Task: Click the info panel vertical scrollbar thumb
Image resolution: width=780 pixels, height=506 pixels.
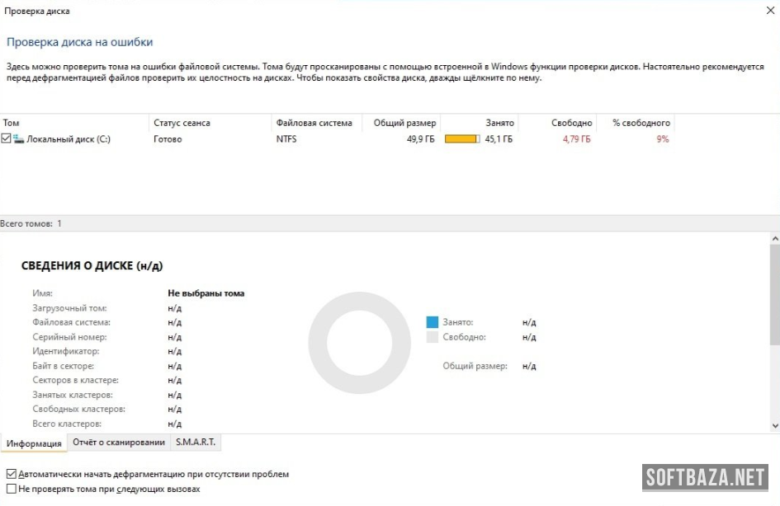Action: tap(774, 293)
